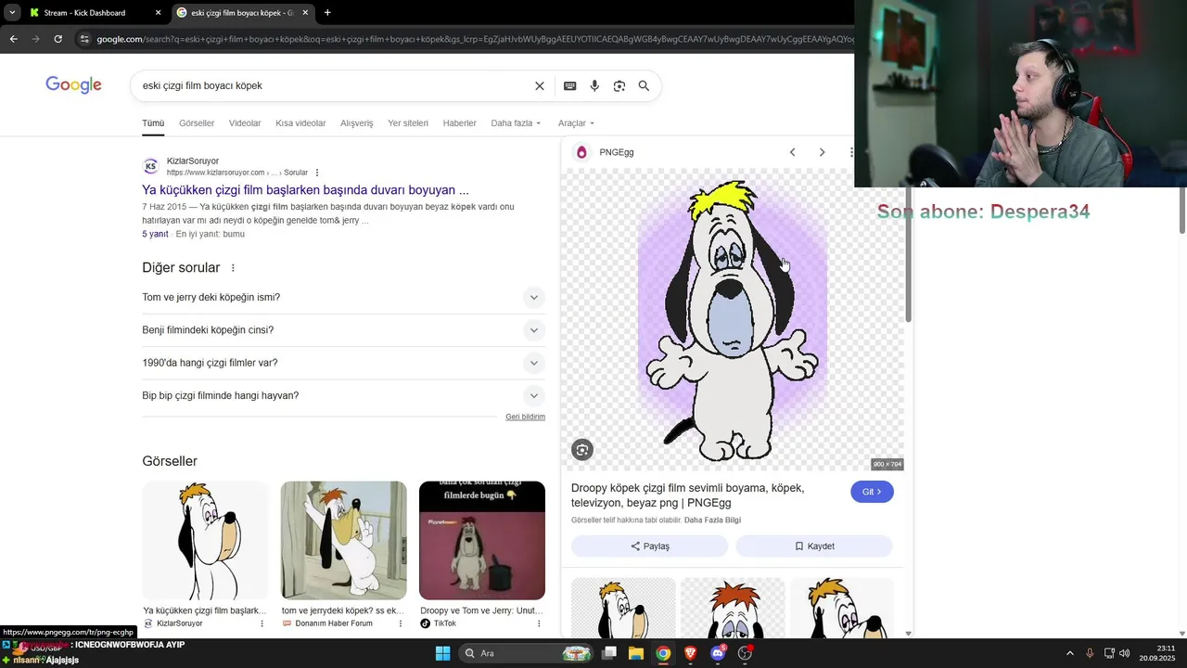Switch to Yer siteleri tab
Screen dimensions: 1187x668
pyautogui.click(x=408, y=122)
